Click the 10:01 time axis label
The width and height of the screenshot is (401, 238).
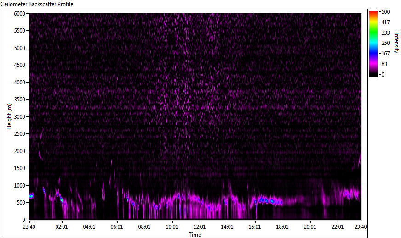tap(172, 227)
